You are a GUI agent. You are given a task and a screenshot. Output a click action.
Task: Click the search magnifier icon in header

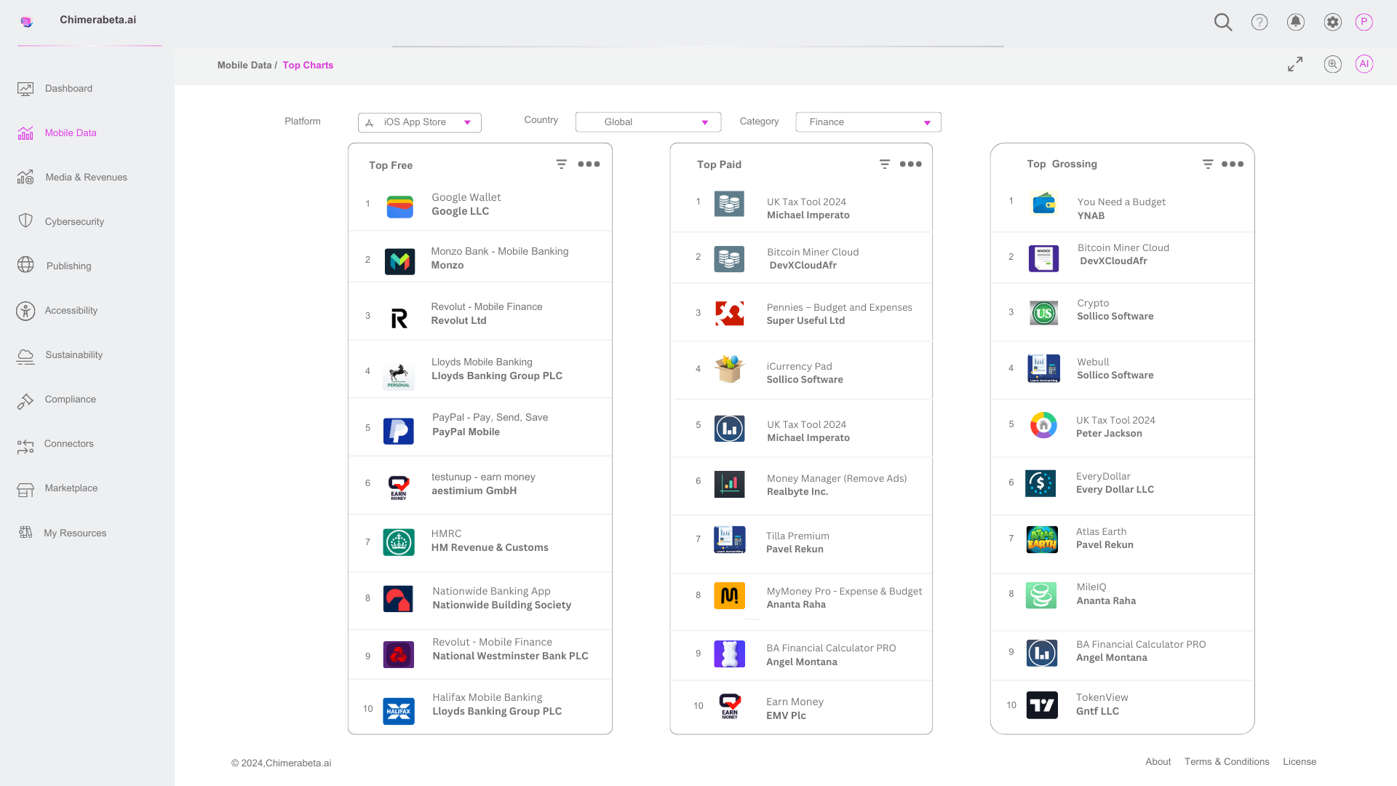tap(1223, 22)
